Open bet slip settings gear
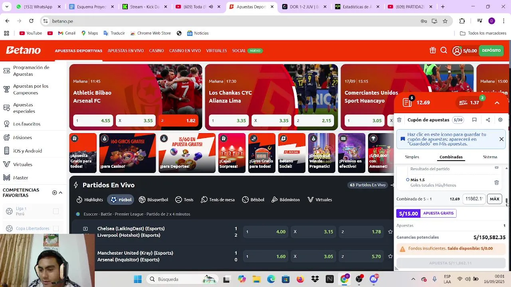Viewport: 511px width, 287px height. pyautogui.click(x=500, y=120)
